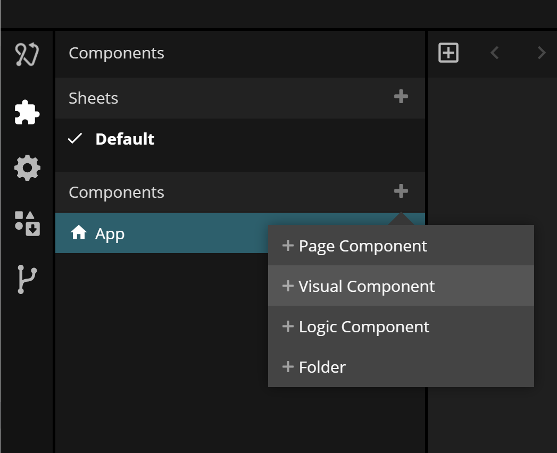557x453 pixels.
Task: Open the Settings gear panel
Action: (x=27, y=168)
